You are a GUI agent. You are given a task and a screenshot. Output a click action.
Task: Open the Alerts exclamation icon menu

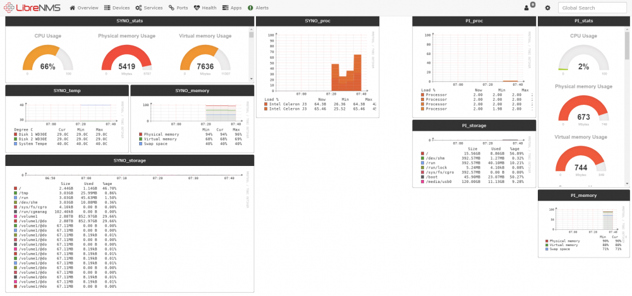(250, 8)
